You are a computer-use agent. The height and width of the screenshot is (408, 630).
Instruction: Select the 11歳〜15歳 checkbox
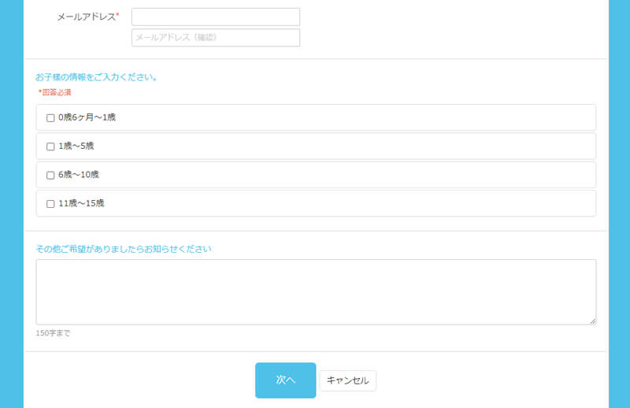point(50,203)
